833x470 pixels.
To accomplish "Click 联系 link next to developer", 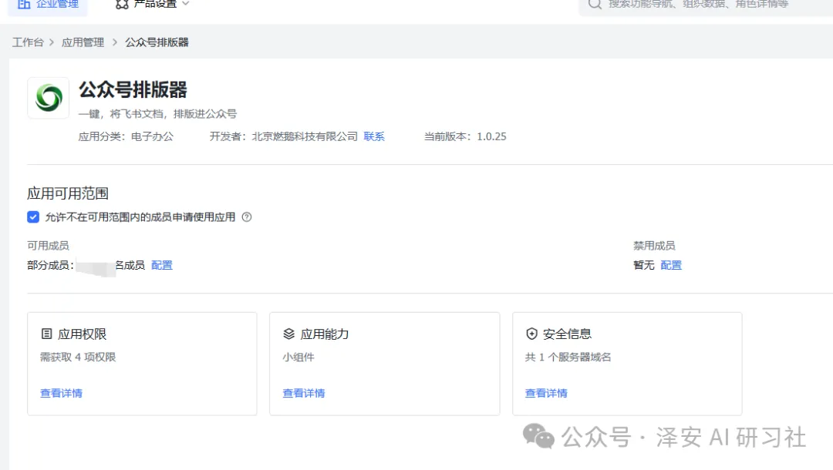I will (374, 136).
